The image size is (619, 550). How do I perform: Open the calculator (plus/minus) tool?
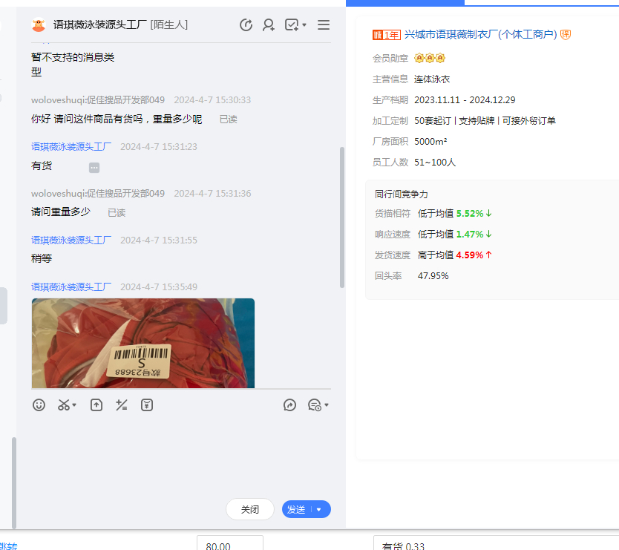[122, 405]
